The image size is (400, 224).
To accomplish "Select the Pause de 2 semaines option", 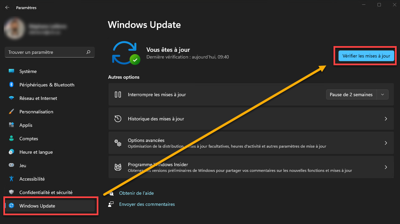I will pyautogui.click(x=351, y=95).
